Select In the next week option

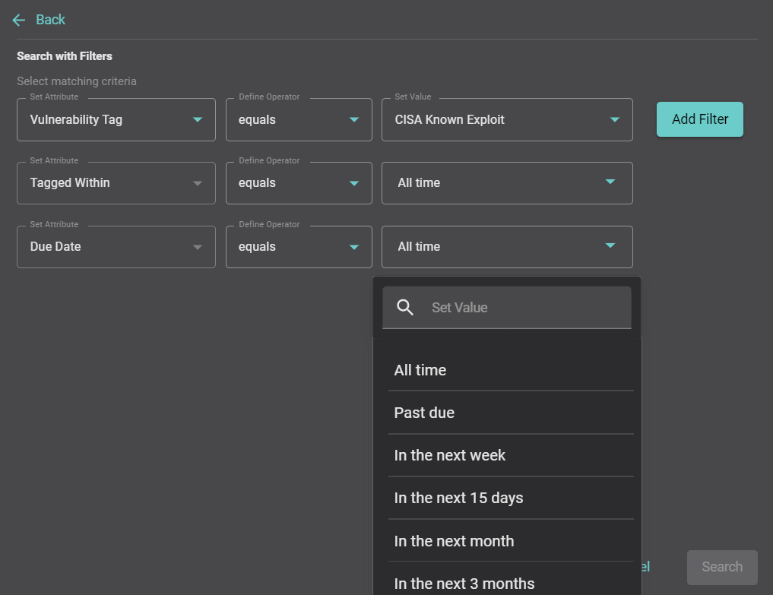point(511,455)
